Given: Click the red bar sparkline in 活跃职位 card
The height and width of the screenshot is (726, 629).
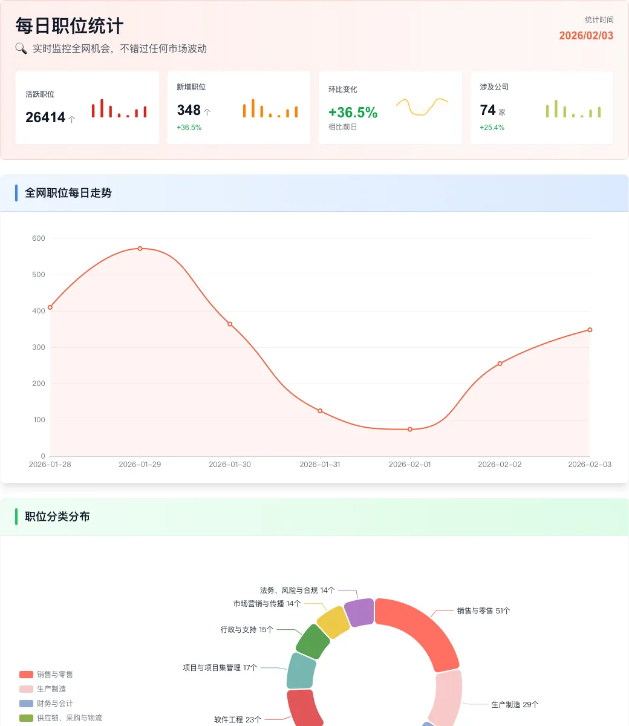Looking at the screenshot, I should (x=119, y=108).
